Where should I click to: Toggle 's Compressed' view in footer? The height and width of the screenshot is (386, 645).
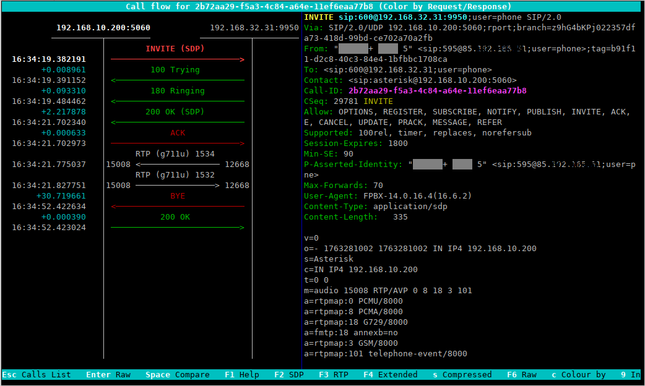point(462,375)
